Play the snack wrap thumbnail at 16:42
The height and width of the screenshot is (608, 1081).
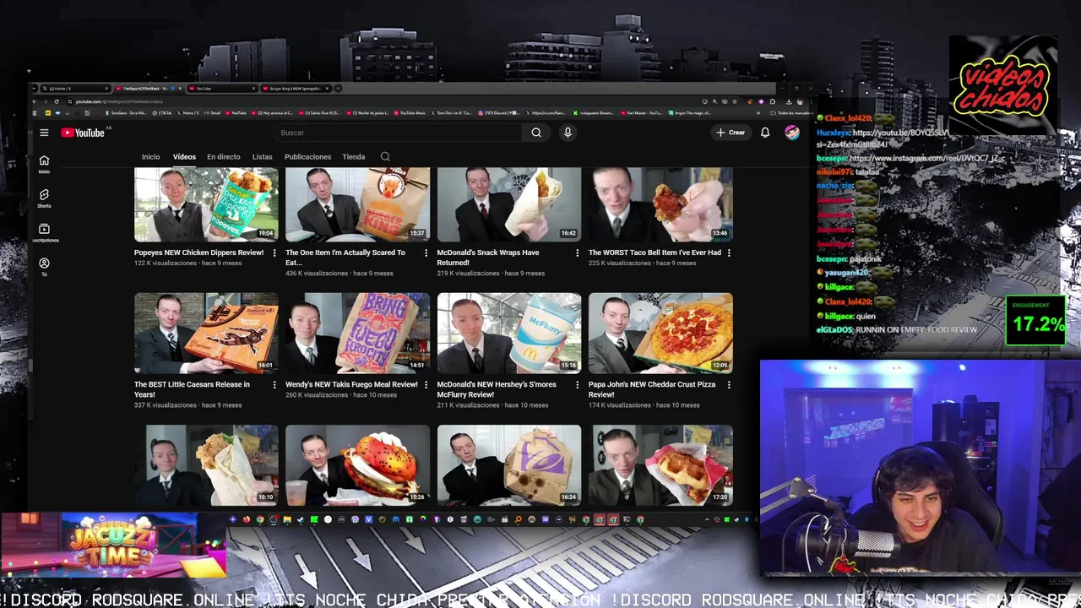[x=509, y=204]
